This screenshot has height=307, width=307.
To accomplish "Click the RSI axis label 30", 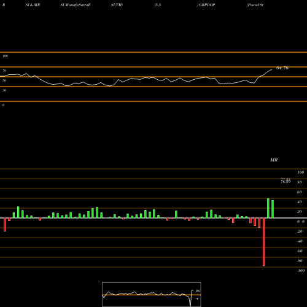I will (4, 90).
